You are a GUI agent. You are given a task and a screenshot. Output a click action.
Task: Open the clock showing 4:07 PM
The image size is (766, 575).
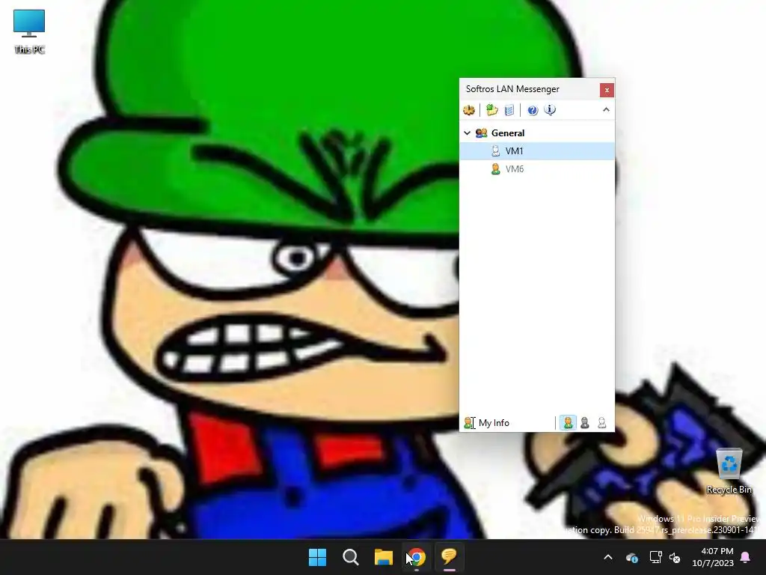click(713, 557)
